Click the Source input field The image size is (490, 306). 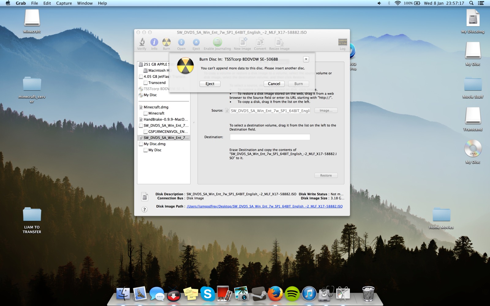(270, 111)
